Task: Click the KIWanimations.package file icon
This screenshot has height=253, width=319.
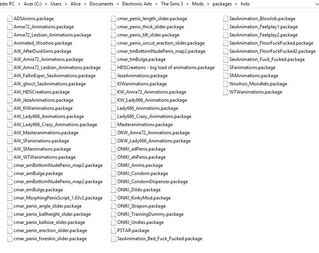Action: pyautogui.click(x=113, y=84)
